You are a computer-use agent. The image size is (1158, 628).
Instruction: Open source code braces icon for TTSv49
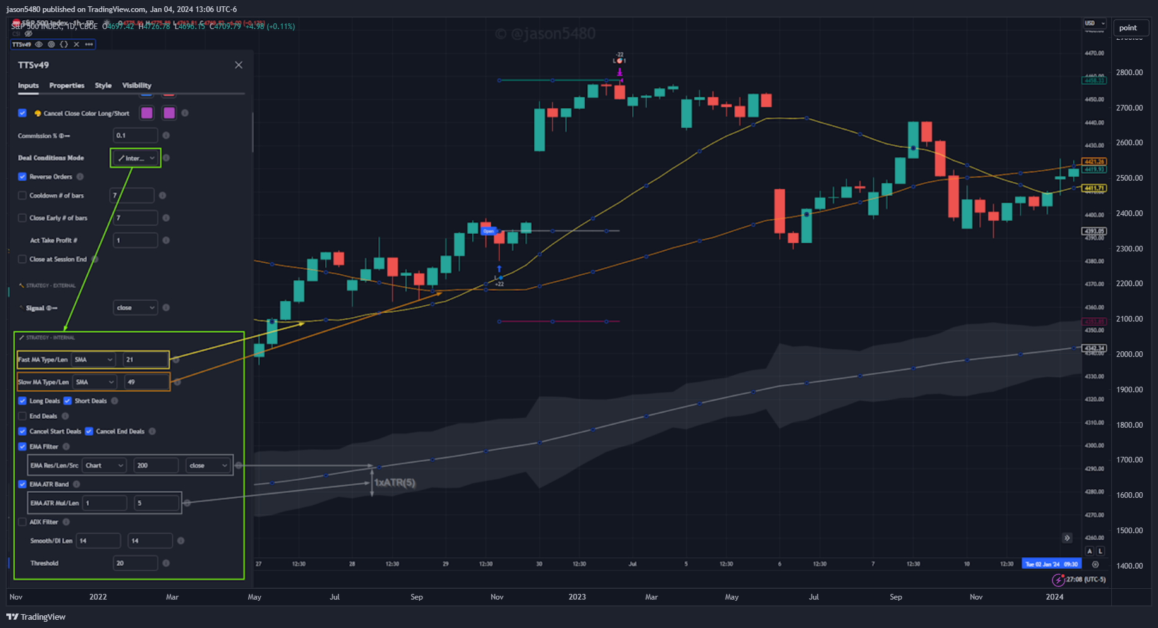click(64, 44)
